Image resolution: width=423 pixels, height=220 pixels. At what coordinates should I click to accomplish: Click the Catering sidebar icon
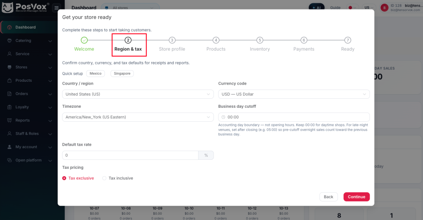point(10,40)
